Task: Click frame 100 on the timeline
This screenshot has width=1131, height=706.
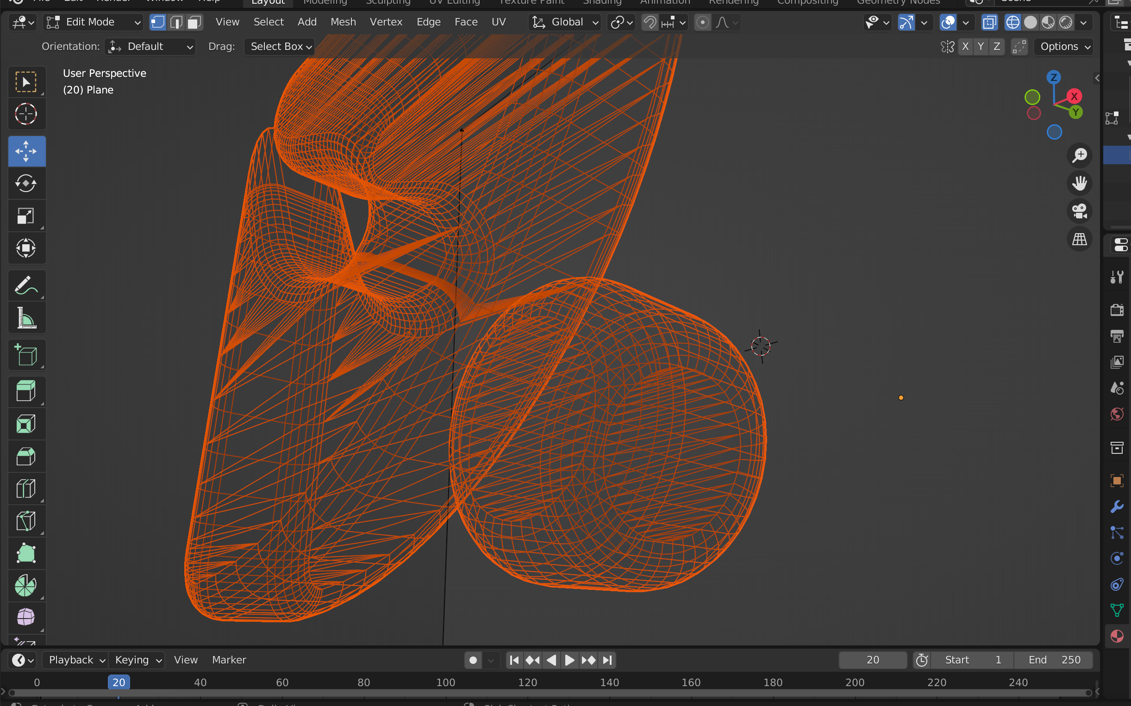Action: [x=445, y=682]
